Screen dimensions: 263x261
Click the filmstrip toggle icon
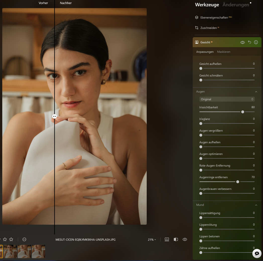coord(167,240)
